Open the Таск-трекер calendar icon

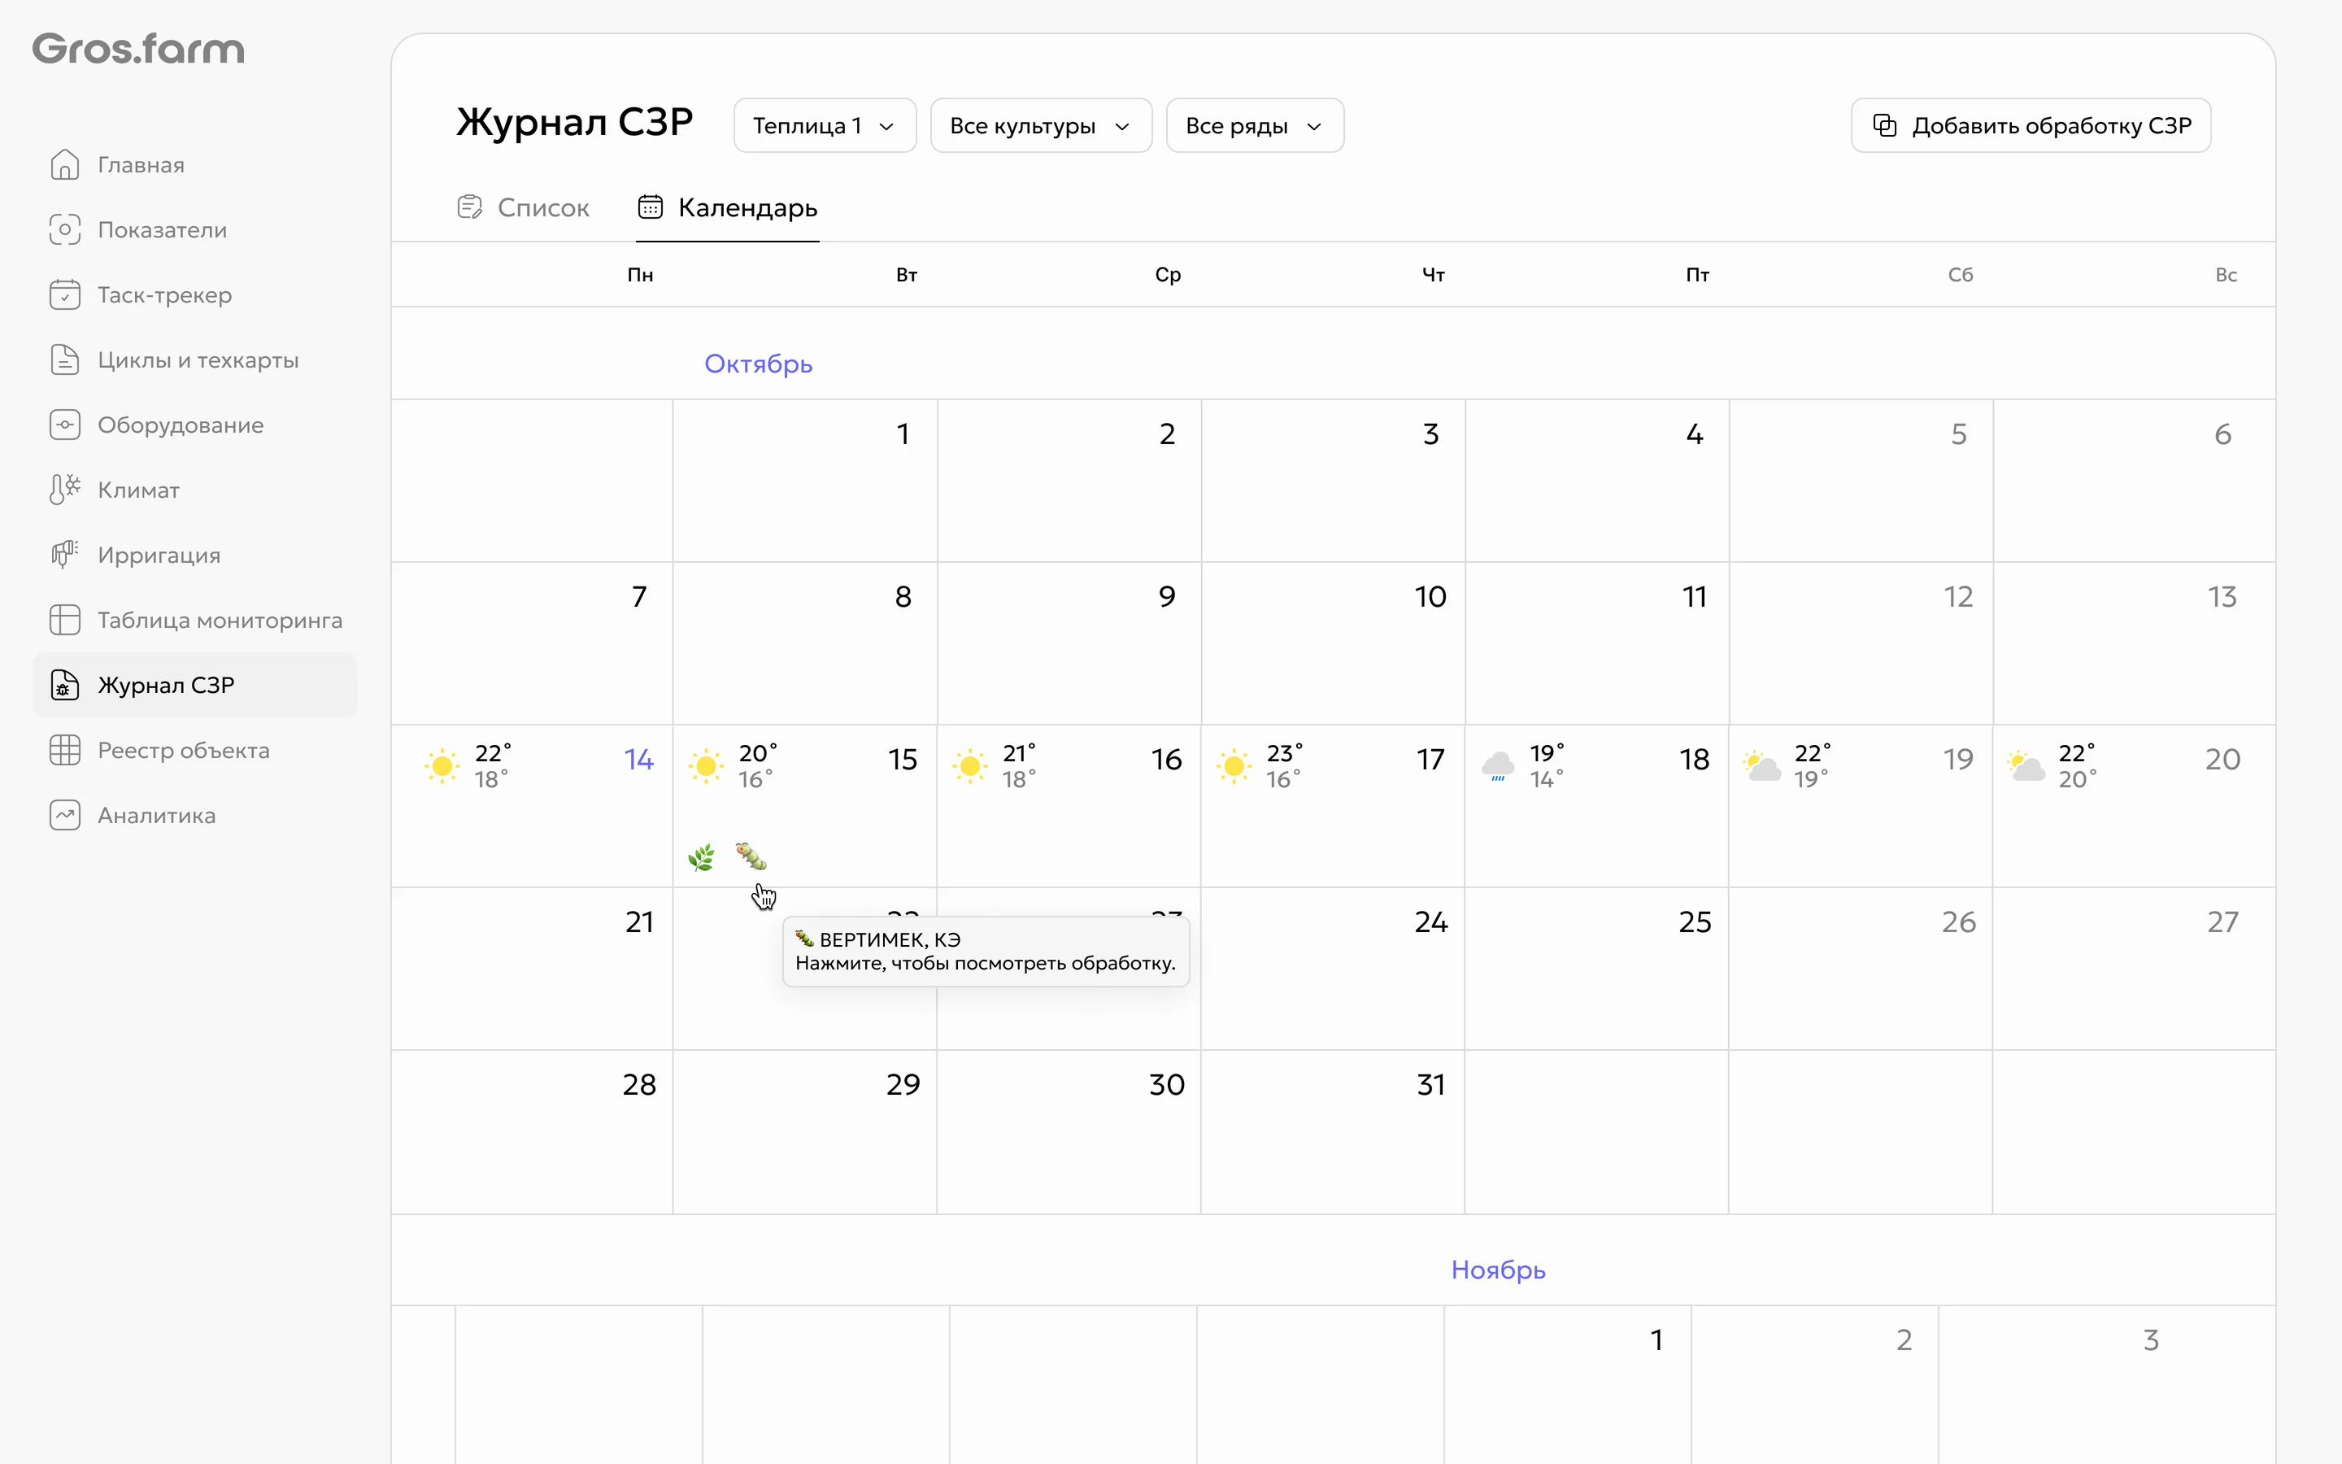coord(65,294)
